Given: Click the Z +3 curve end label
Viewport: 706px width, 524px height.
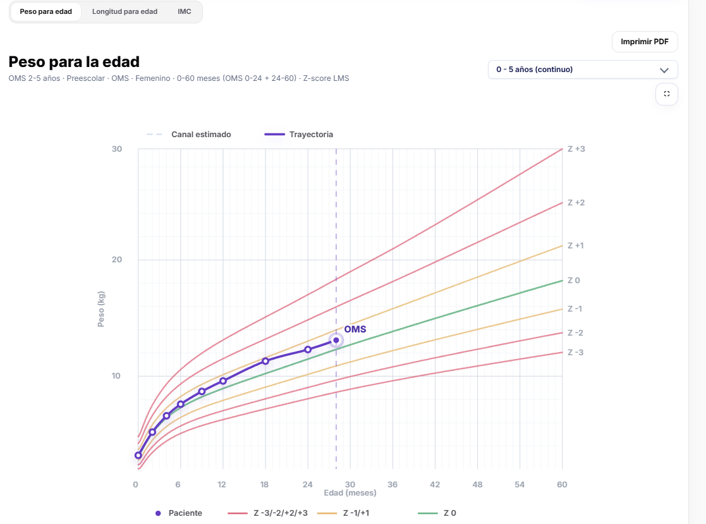Looking at the screenshot, I should (576, 149).
